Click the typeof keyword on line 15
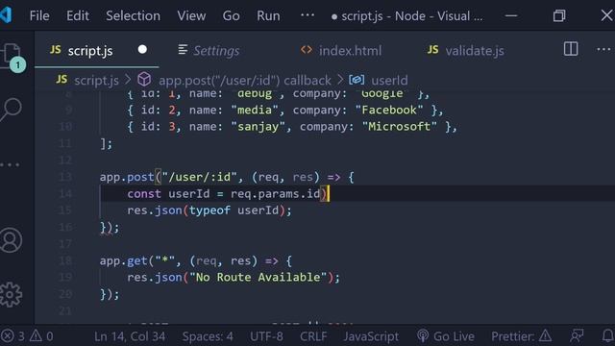Image resolution: width=615 pixels, height=346 pixels. pyautogui.click(x=209, y=210)
